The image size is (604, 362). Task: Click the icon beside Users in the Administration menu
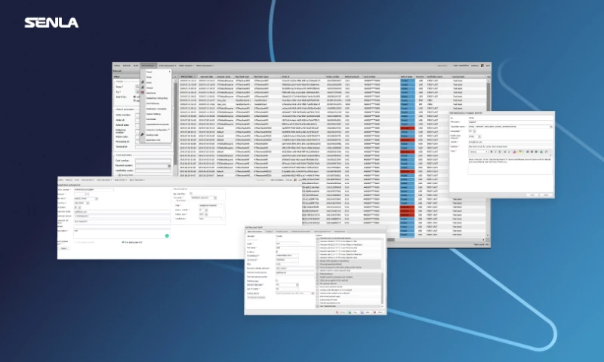[x=143, y=81]
